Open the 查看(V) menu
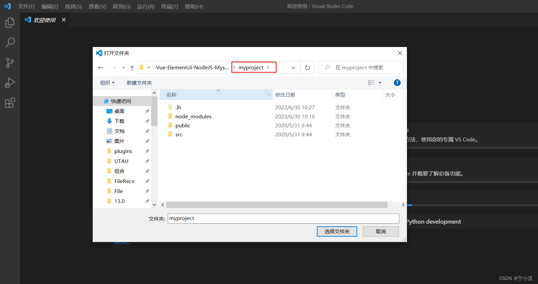 (97, 6)
